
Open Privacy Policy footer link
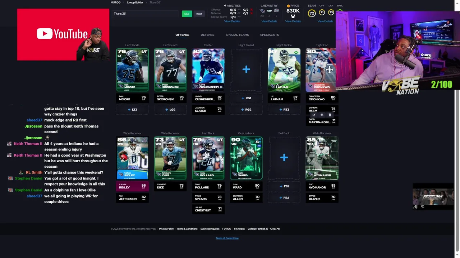(166, 229)
